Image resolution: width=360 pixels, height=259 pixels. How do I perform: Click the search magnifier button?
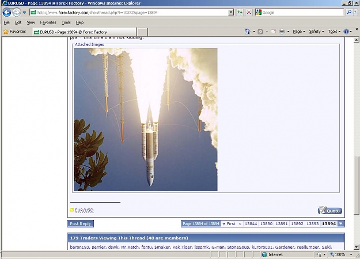pyautogui.click(x=349, y=13)
